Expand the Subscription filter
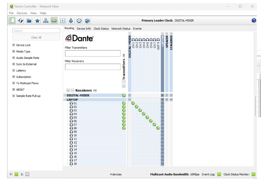 pos(14,77)
